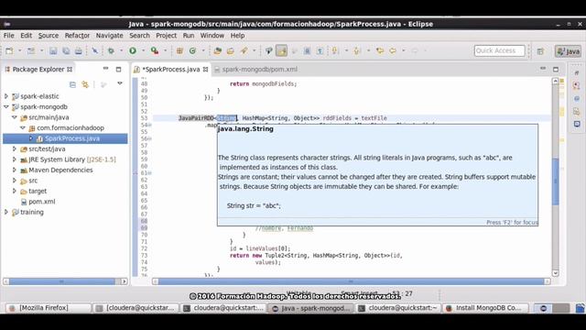Close the SparkProcess.java tab
The width and height of the screenshot is (586, 330).
point(205,70)
